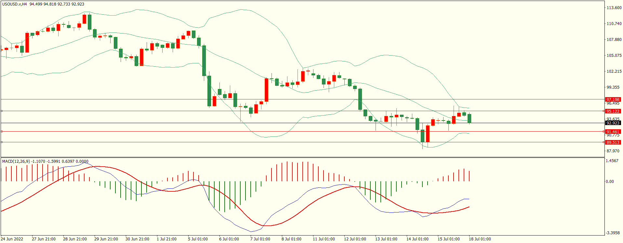
Task: Click the MACD(12,26,9) indicator label
Action: pyautogui.click(x=16, y=161)
